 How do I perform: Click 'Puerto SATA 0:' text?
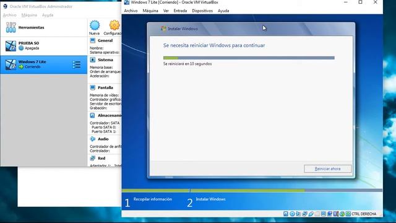click(104, 127)
